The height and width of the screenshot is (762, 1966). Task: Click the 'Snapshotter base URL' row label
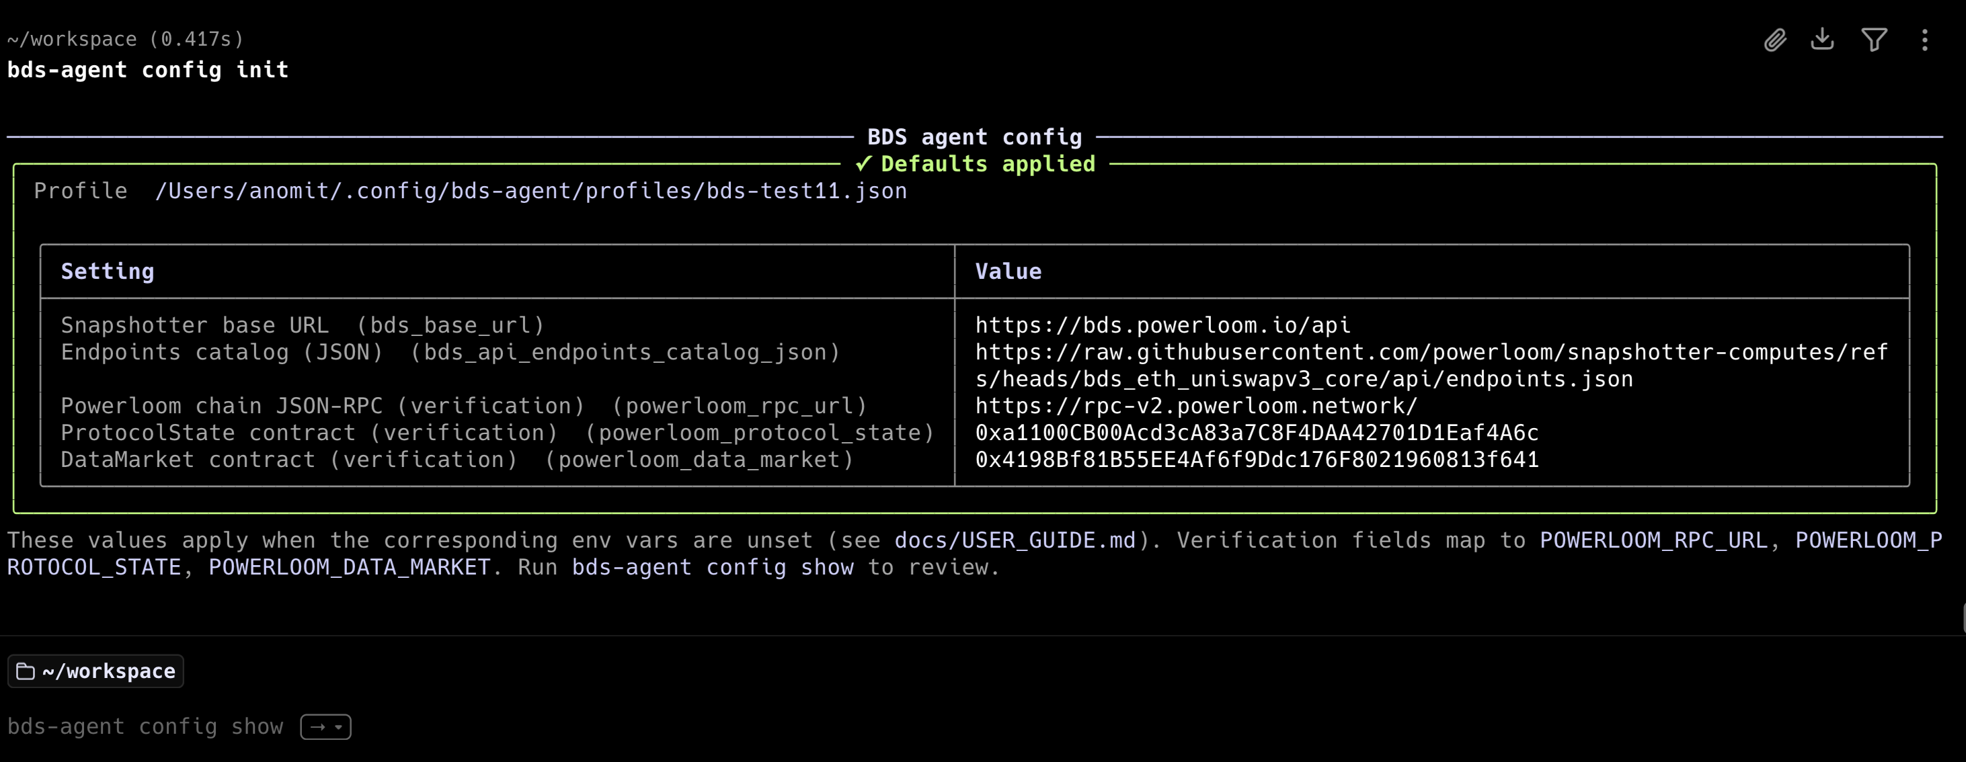[x=303, y=326]
